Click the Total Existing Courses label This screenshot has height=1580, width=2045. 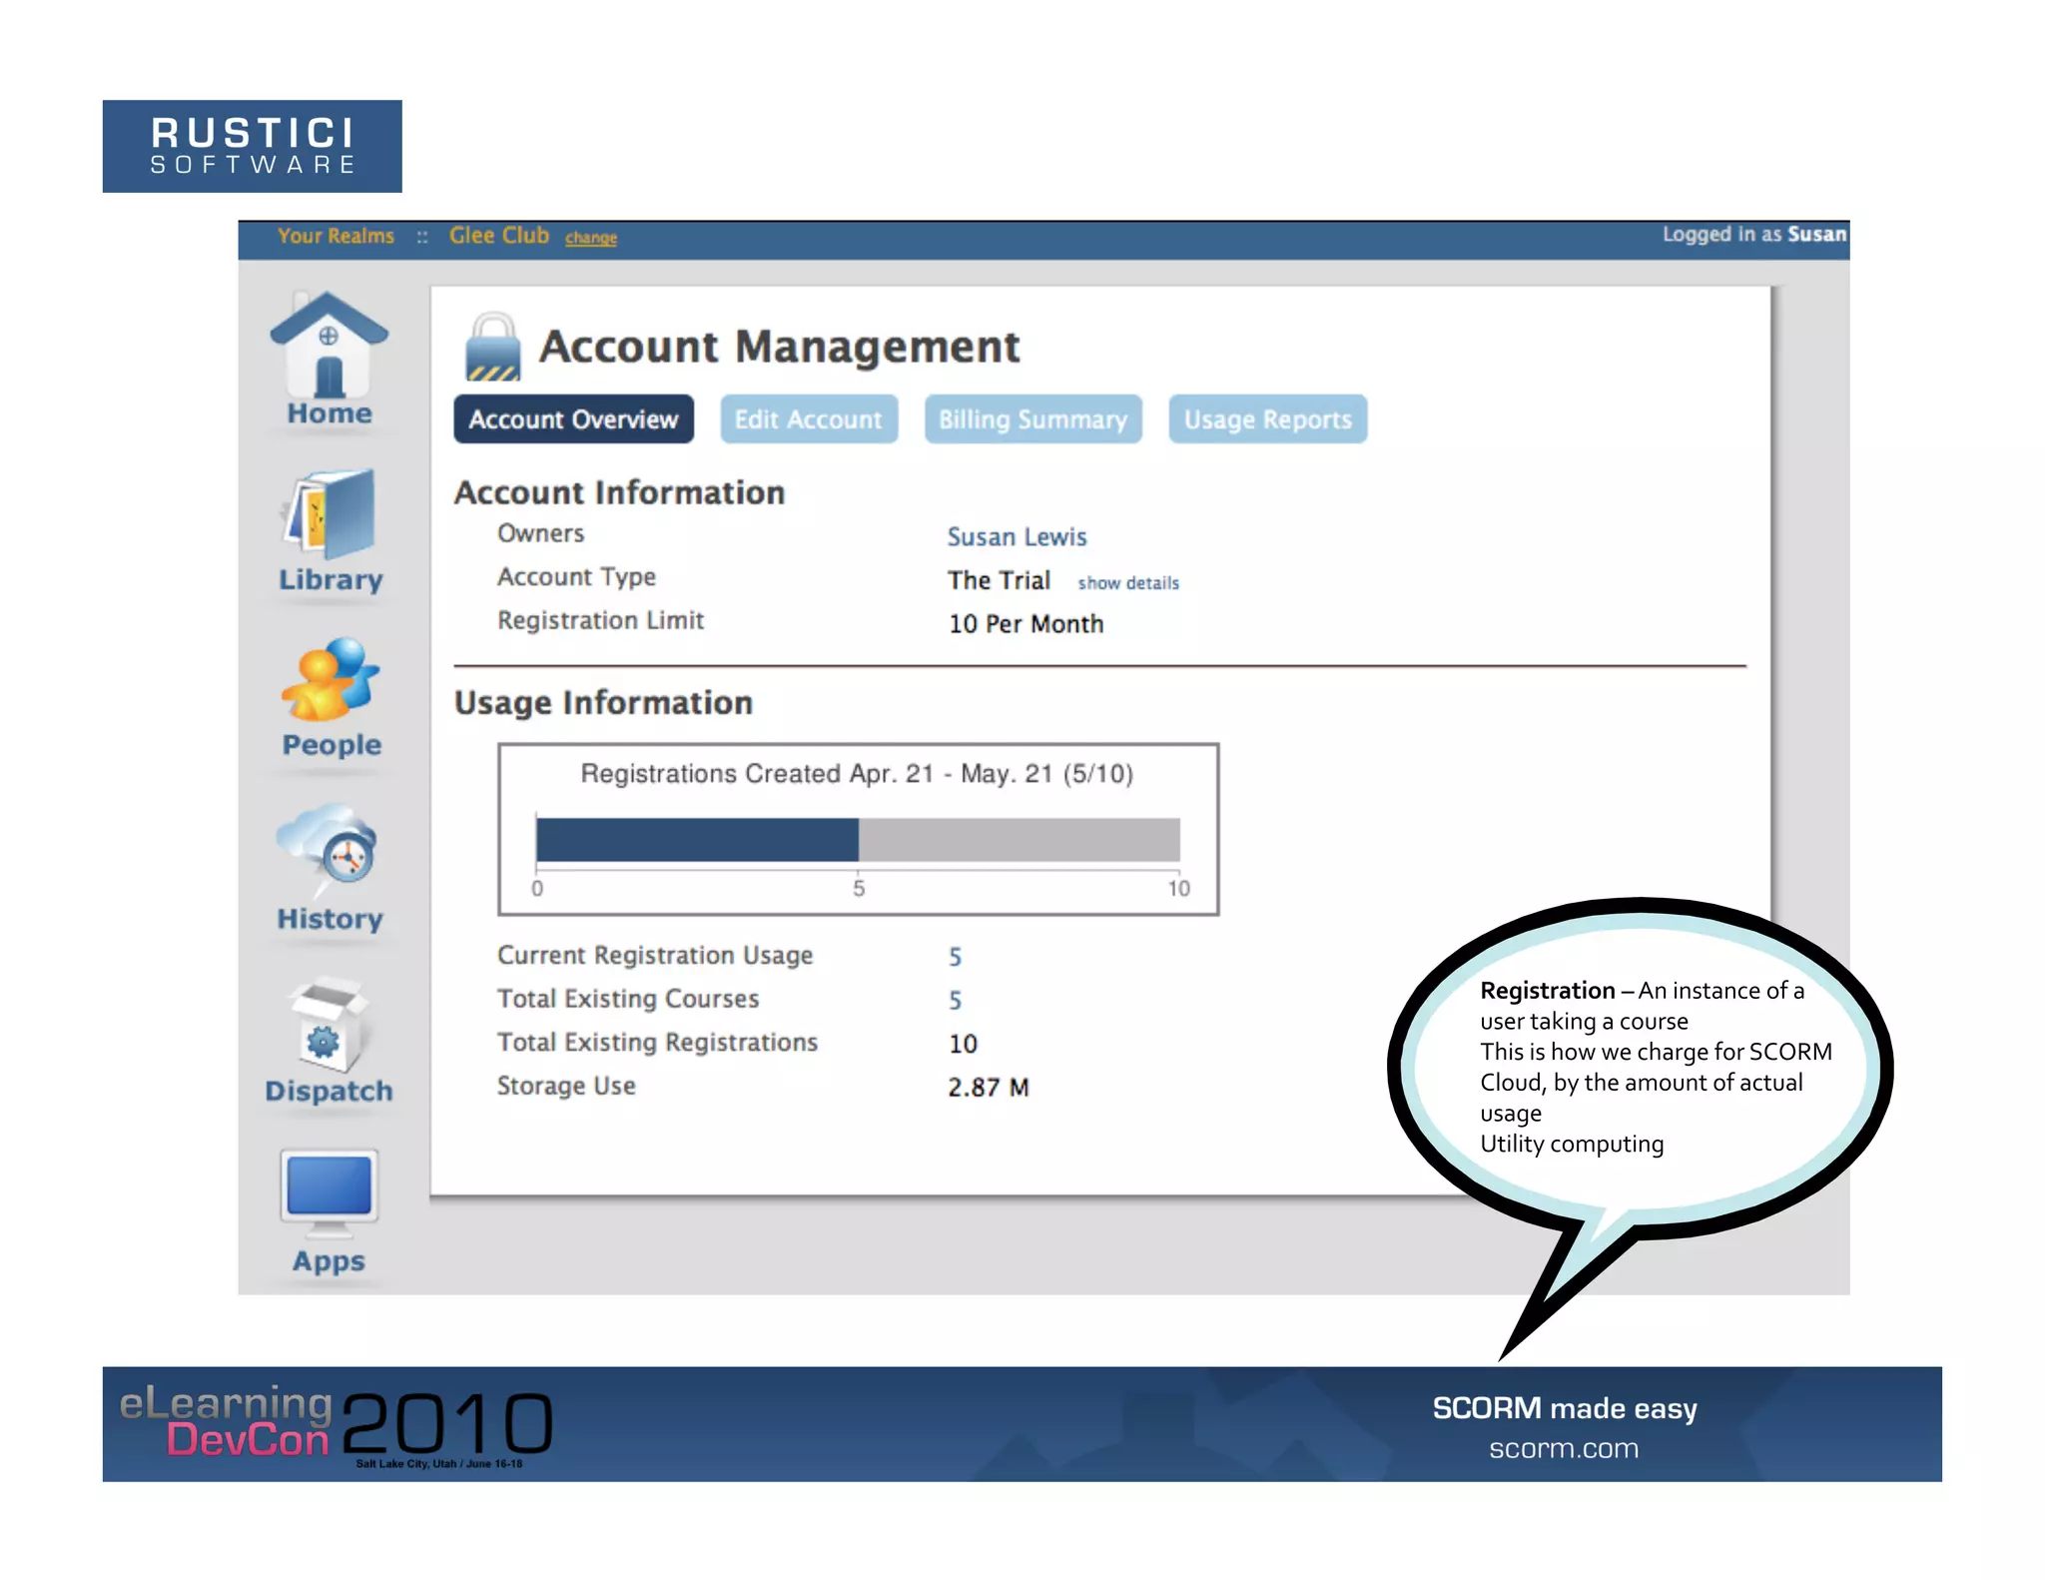point(628,999)
